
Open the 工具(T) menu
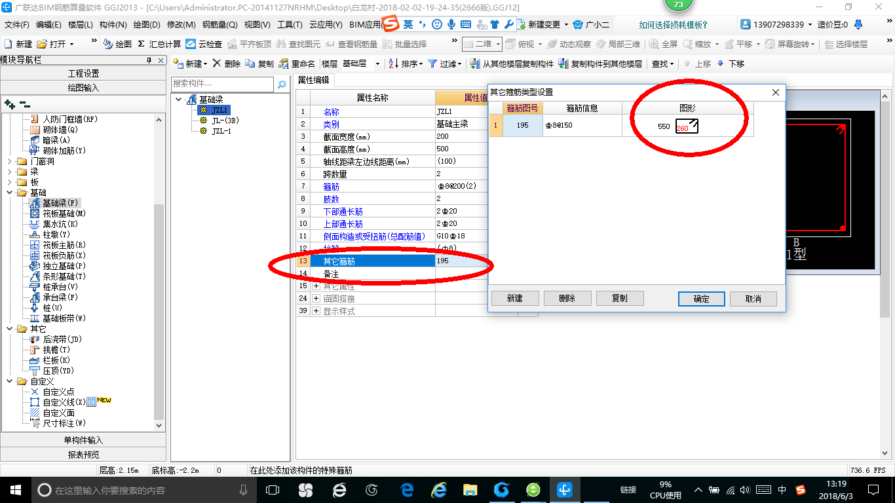[290, 25]
